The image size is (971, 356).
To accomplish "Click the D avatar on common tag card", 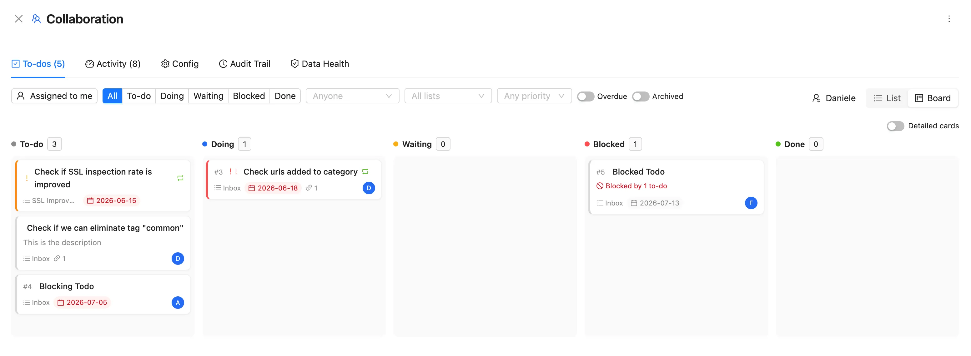I will pyautogui.click(x=178, y=259).
